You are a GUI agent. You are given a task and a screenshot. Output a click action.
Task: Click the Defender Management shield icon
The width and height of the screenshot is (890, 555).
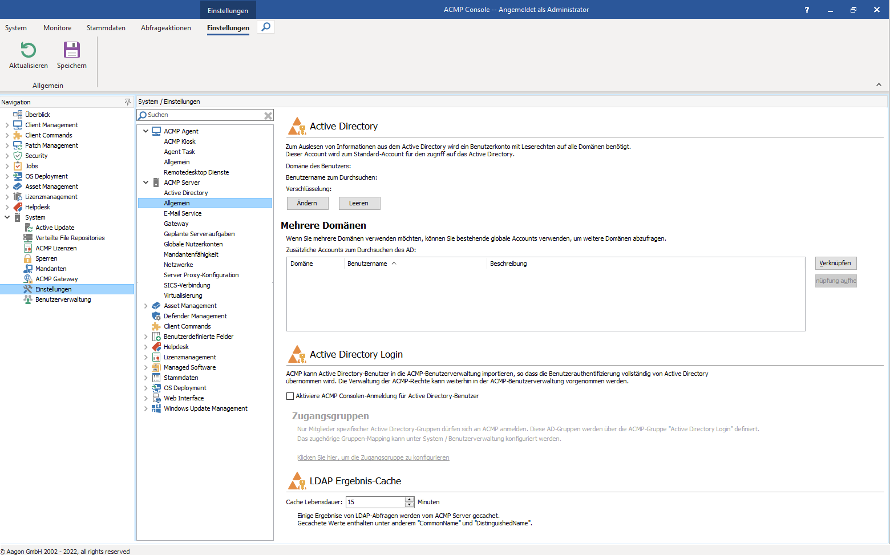click(156, 316)
